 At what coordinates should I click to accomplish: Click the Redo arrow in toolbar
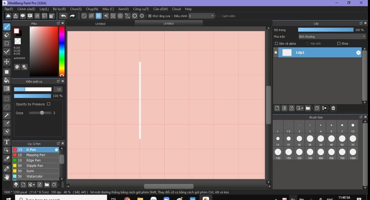pyautogui.click(x=72, y=16)
